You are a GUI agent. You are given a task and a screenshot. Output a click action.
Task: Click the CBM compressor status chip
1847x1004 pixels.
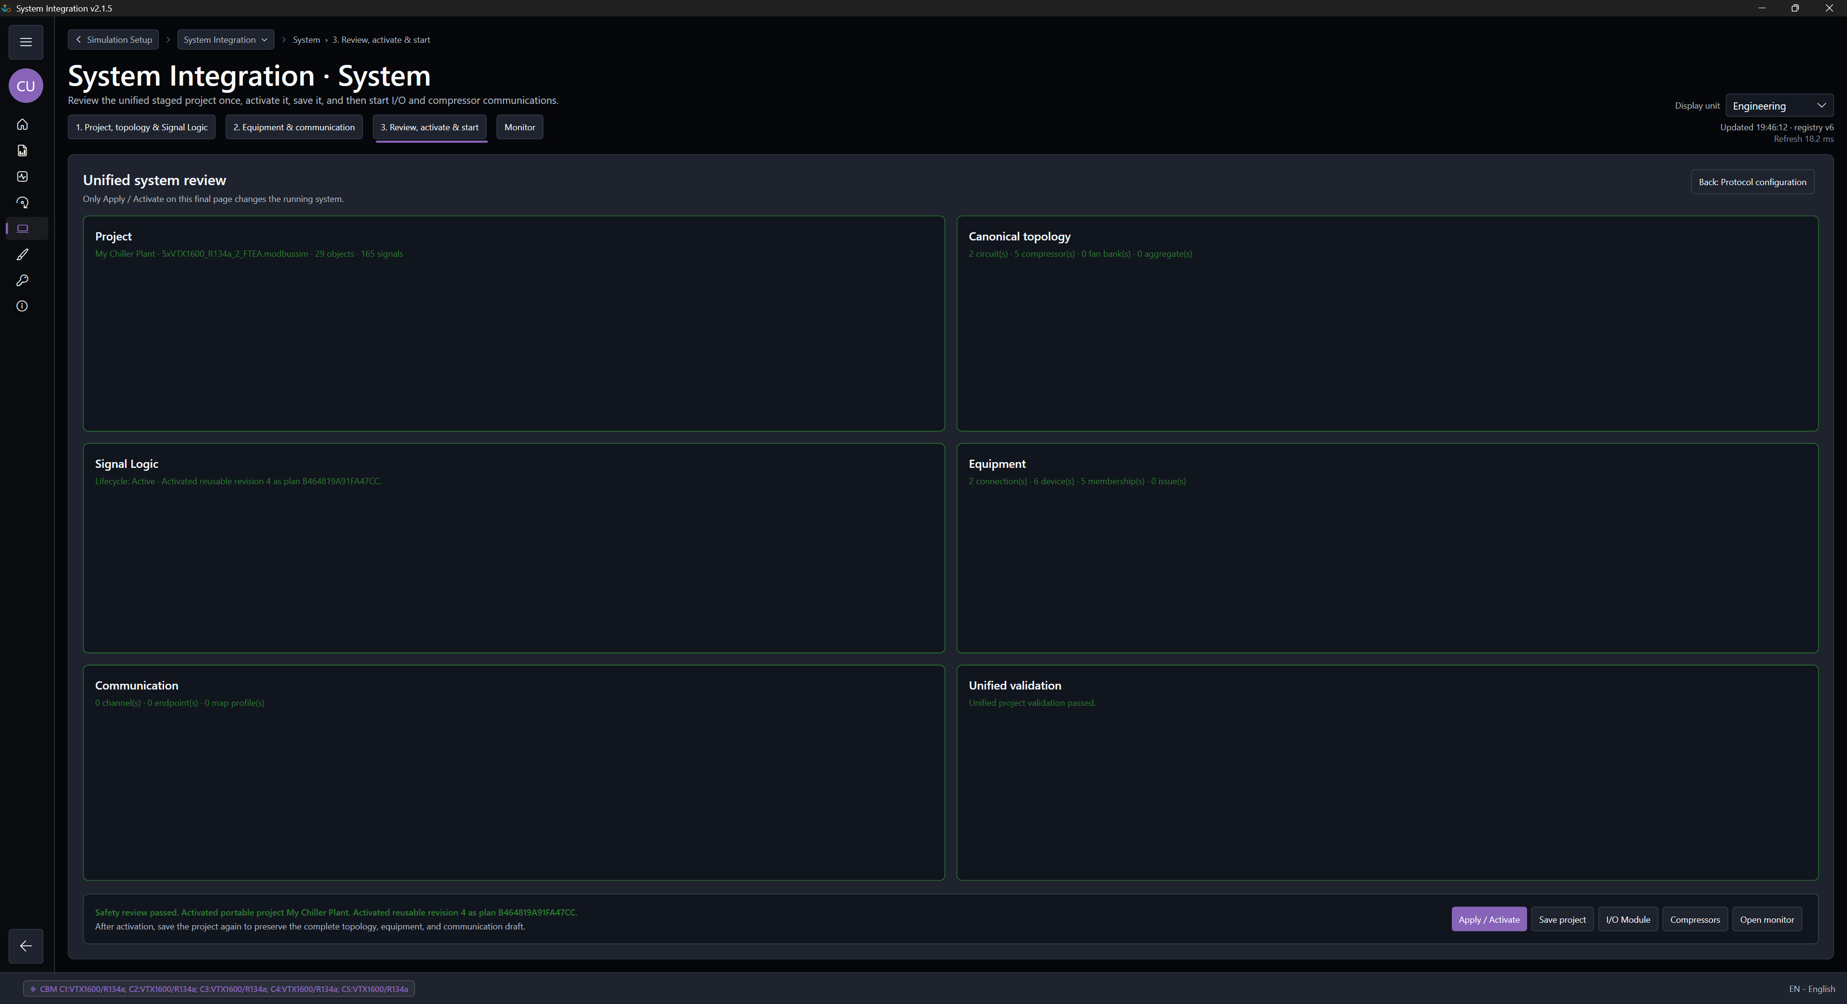point(219,989)
